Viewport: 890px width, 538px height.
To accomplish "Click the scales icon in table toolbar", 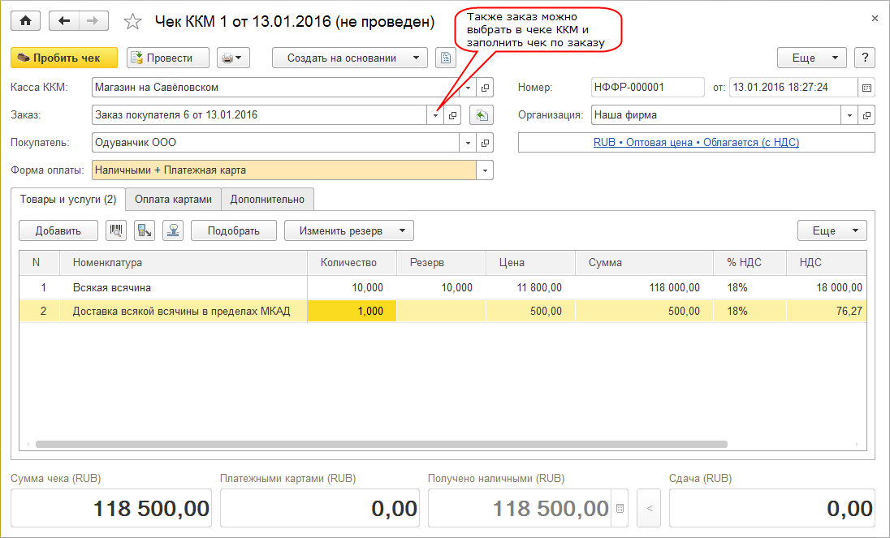I will 173,230.
